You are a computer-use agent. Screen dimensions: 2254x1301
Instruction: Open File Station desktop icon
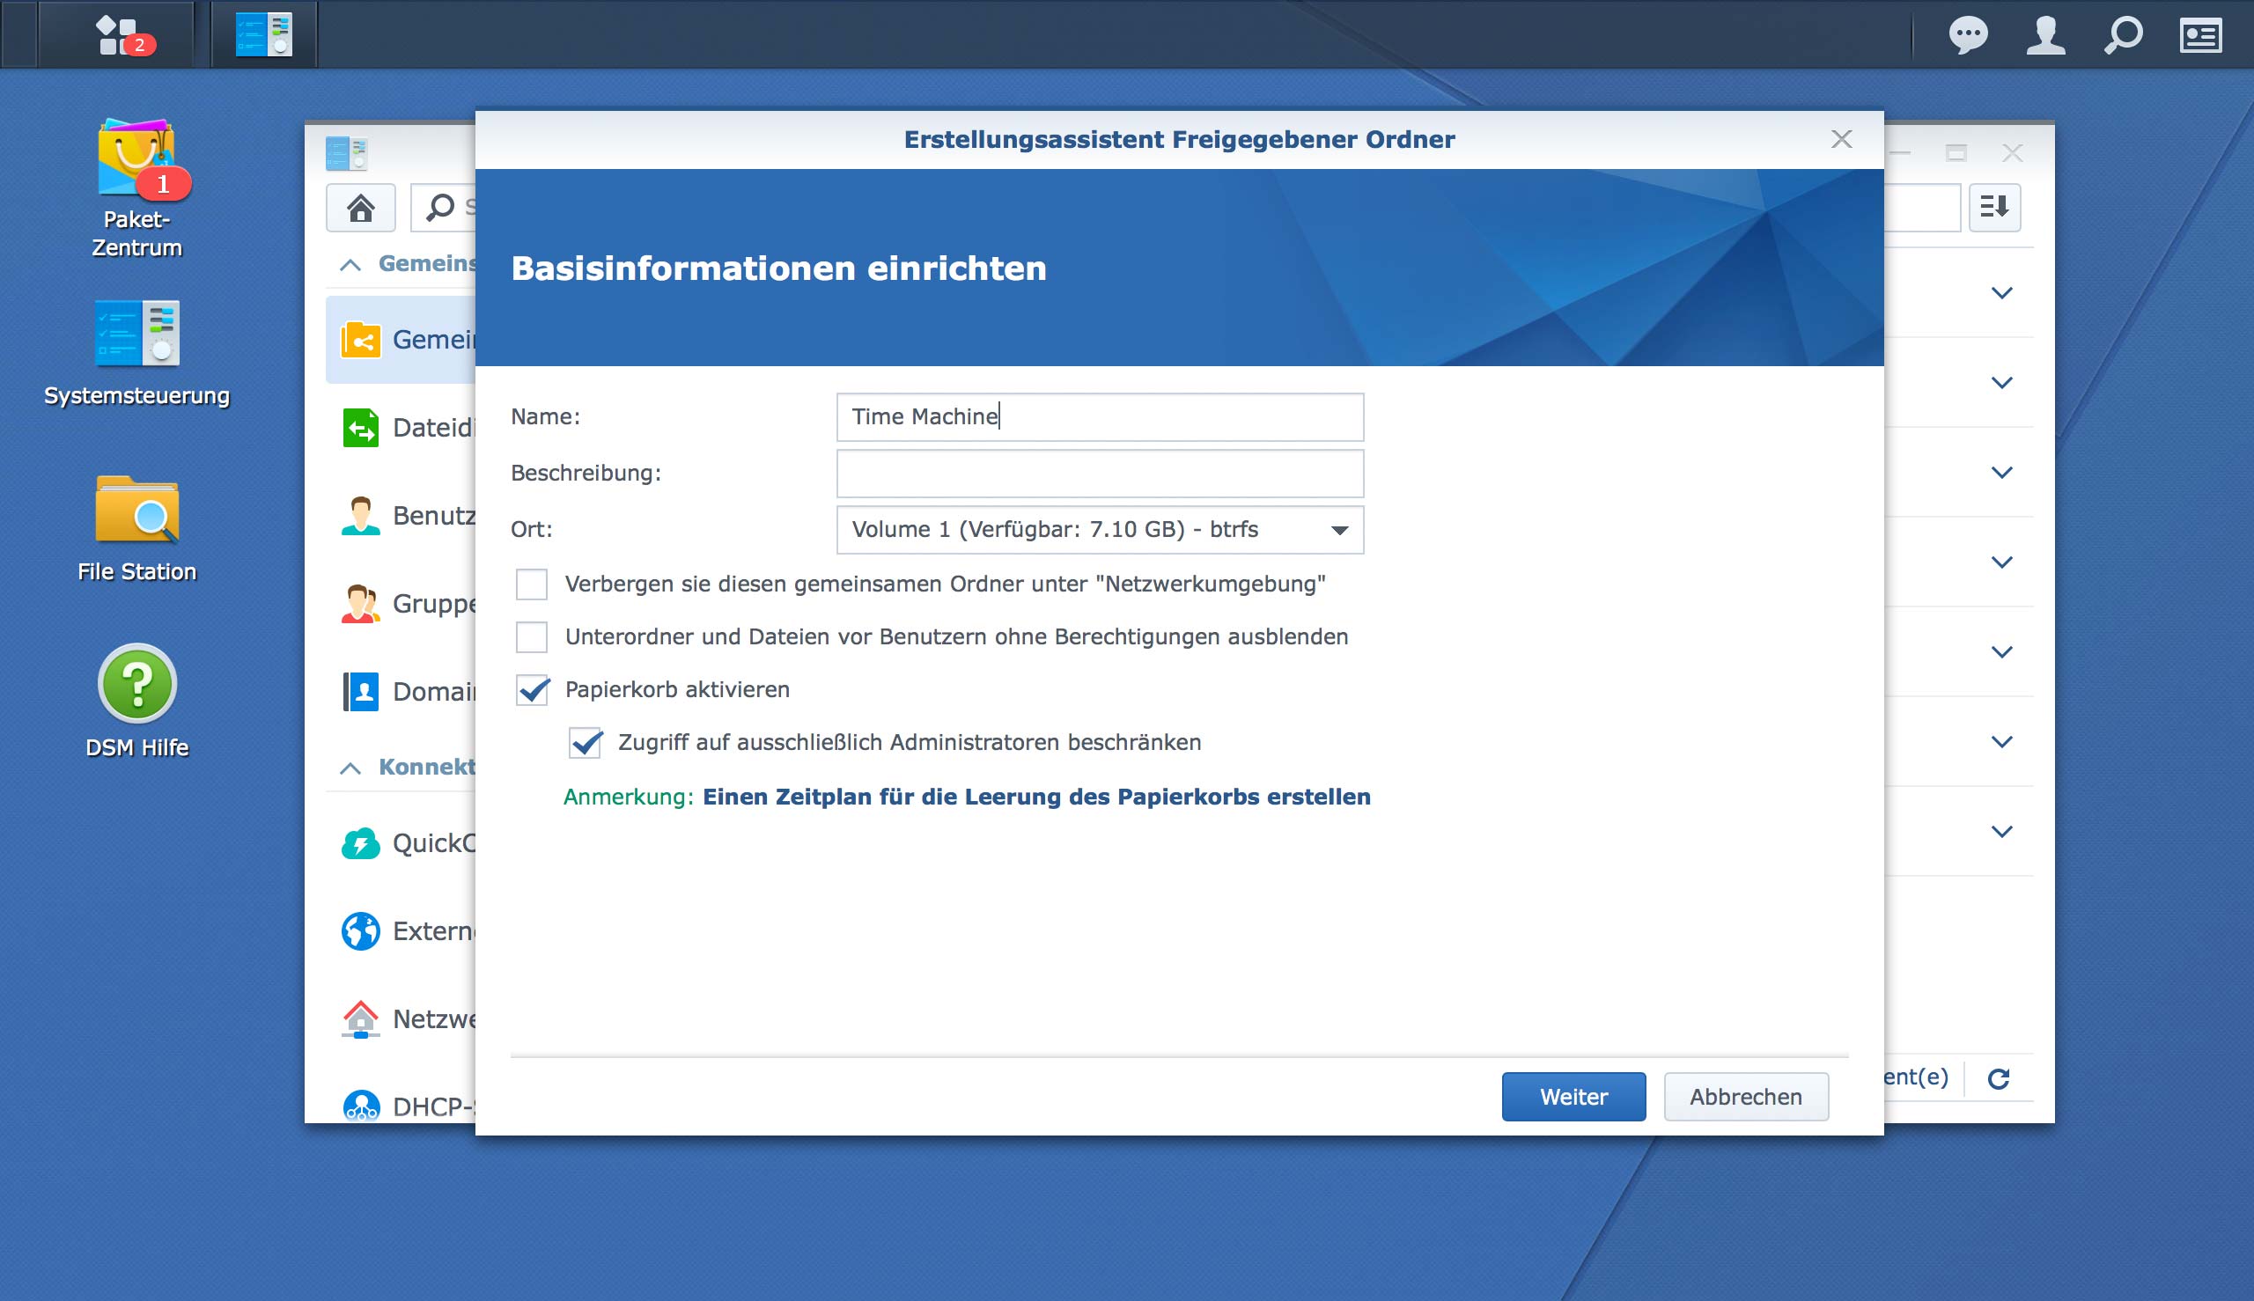click(x=136, y=529)
